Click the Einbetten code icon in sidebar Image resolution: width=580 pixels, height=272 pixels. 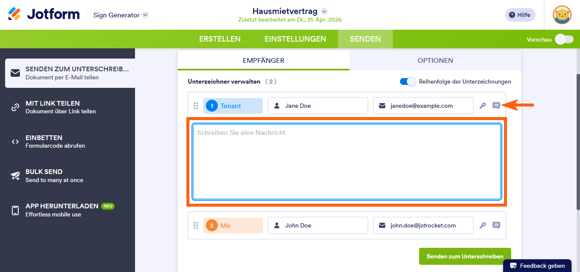pyautogui.click(x=16, y=141)
